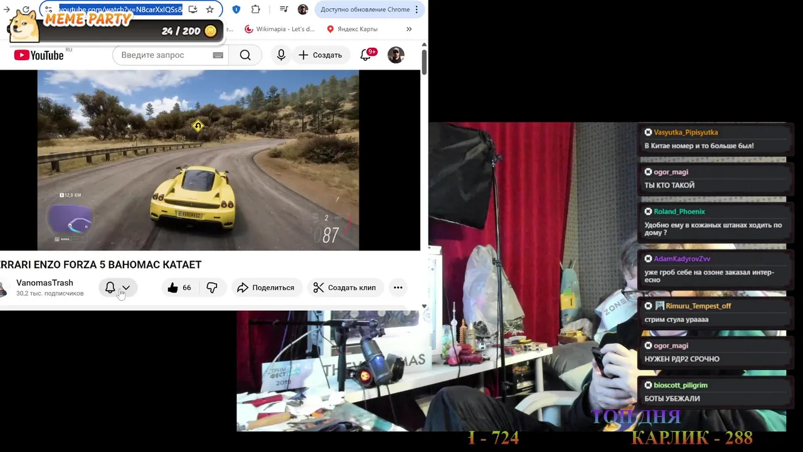The image size is (803, 452).
Task: Click chat username Vasyutka_Pipisyutka
Action: tap(686, 132)
